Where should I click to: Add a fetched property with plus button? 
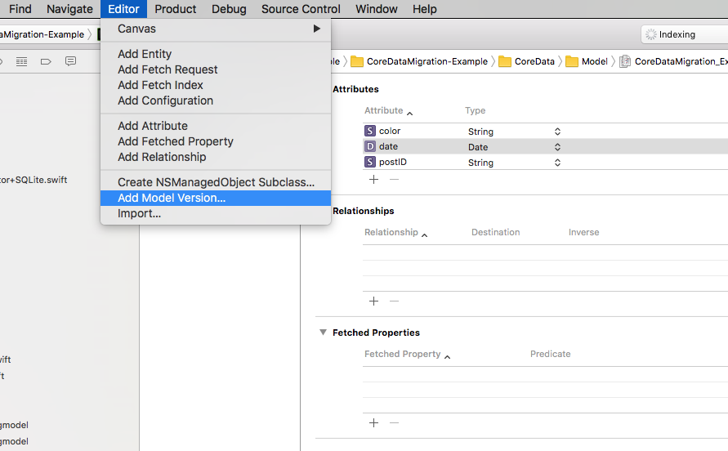373,423
